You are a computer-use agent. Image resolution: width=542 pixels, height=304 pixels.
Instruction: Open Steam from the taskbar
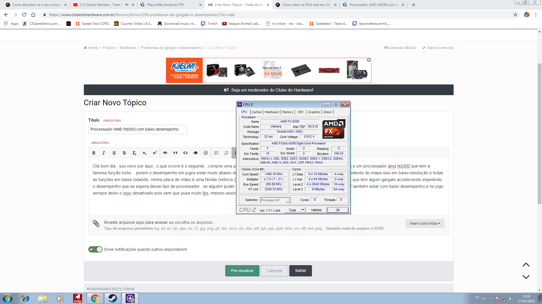113,298
